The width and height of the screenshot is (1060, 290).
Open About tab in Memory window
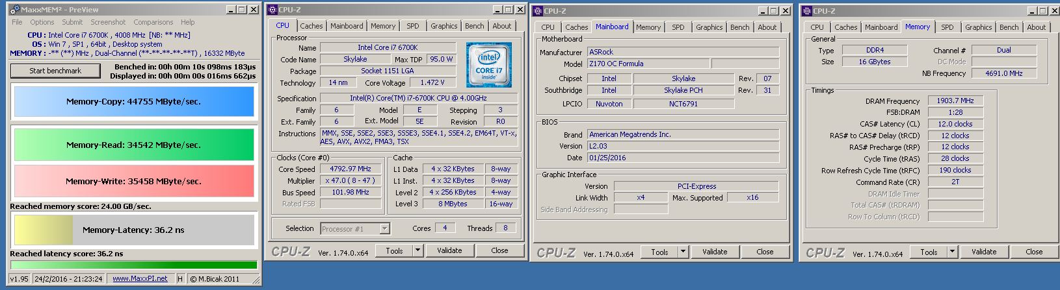1036,27
